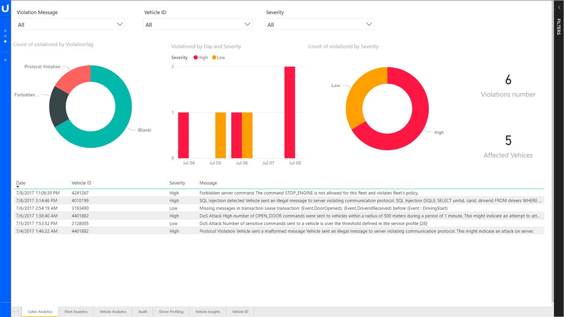Click the Violations number card showing 6
564x317 pixels.
(508, 86)
